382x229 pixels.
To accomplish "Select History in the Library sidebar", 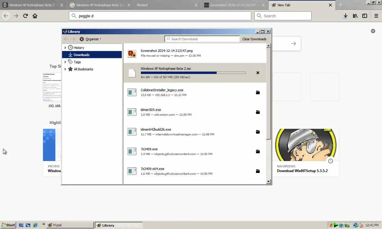I will (x=92, y=47).
